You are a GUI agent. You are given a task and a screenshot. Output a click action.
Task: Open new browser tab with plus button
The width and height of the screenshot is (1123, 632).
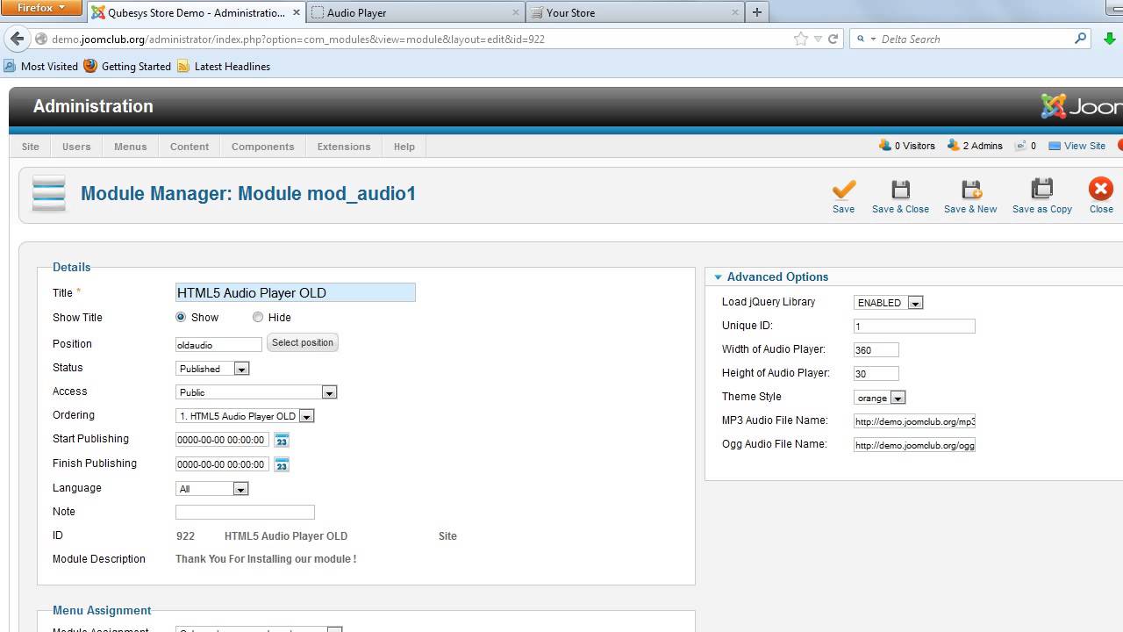point(756,12)
